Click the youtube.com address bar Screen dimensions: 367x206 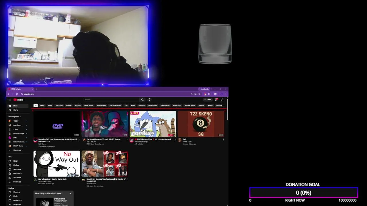(106, 94)
